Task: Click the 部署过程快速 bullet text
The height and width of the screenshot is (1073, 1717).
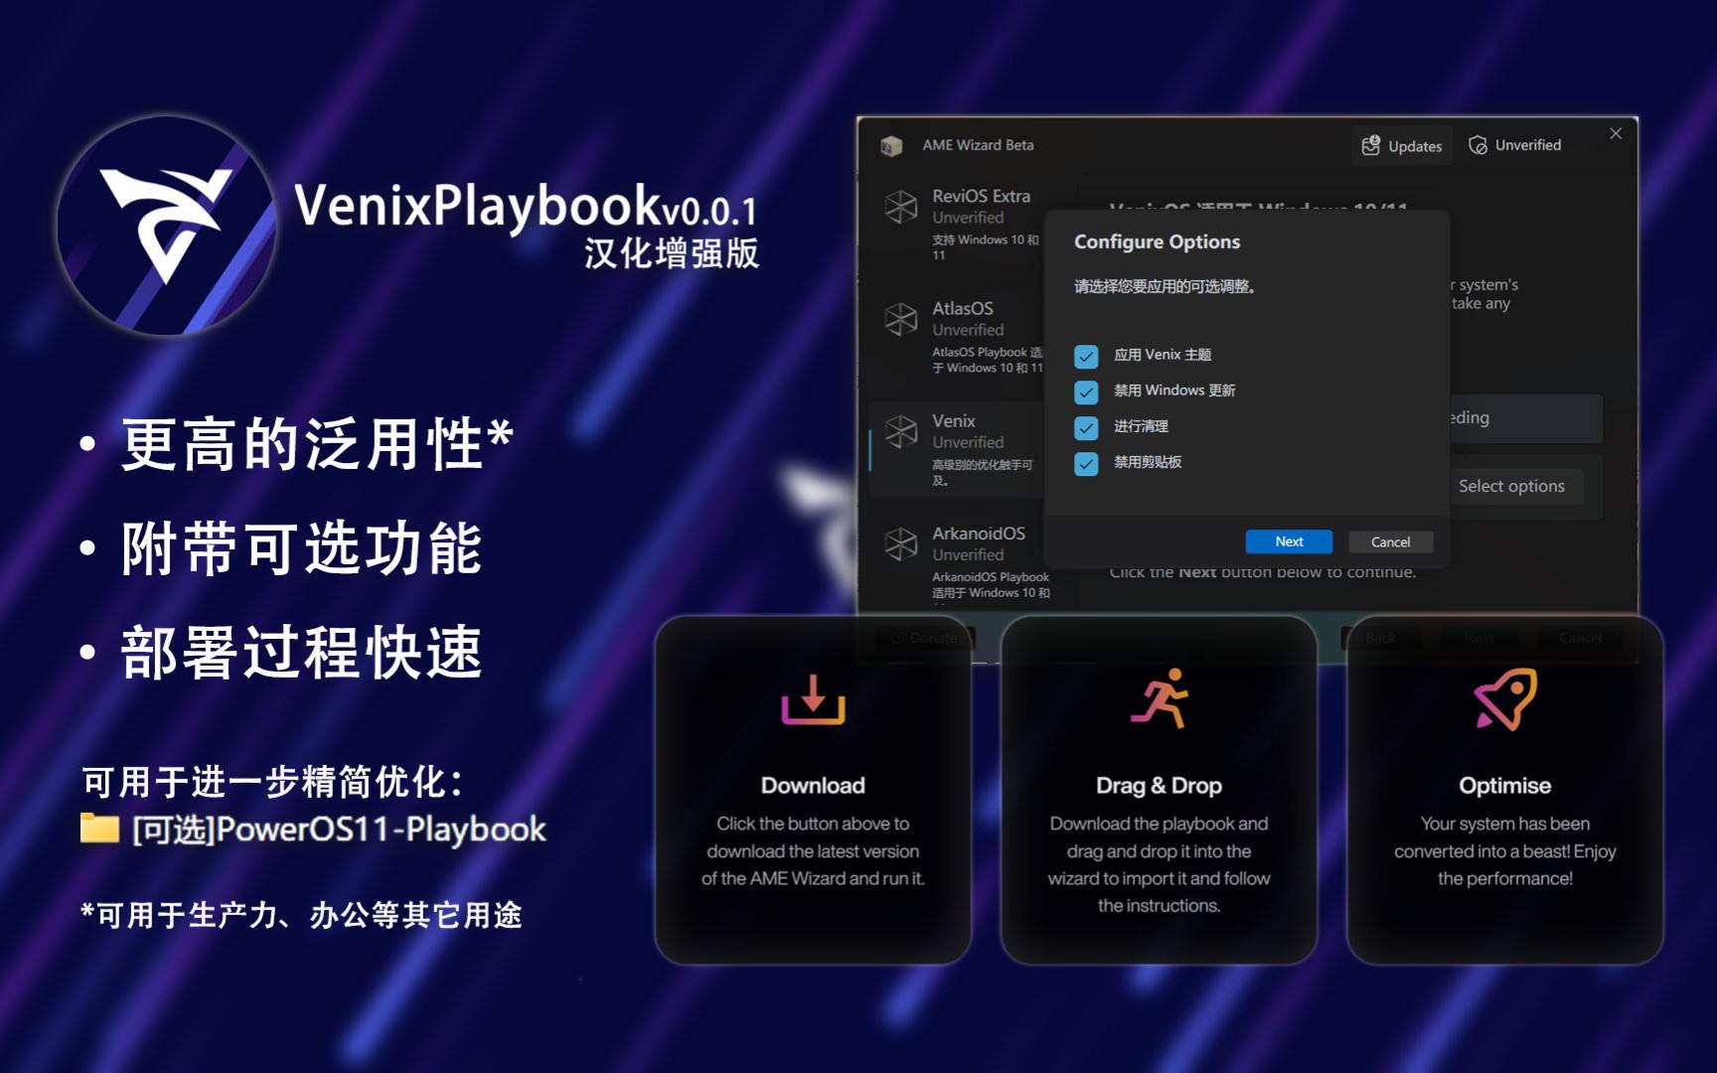Action: [x=301, y=652]
